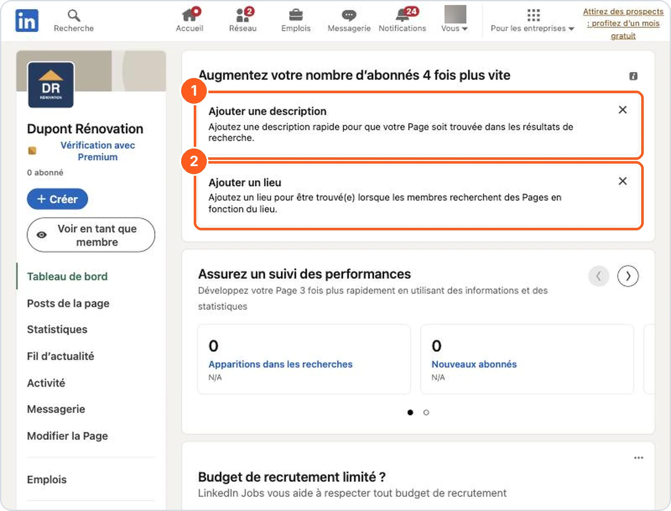The image size is (671, 511).
Task: Open Nouveaux abonnés stat link
Action: (474, 364)
